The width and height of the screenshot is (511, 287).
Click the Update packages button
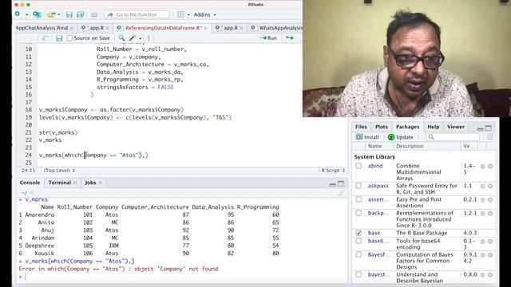pyautogui.click(x=401, y=137)
